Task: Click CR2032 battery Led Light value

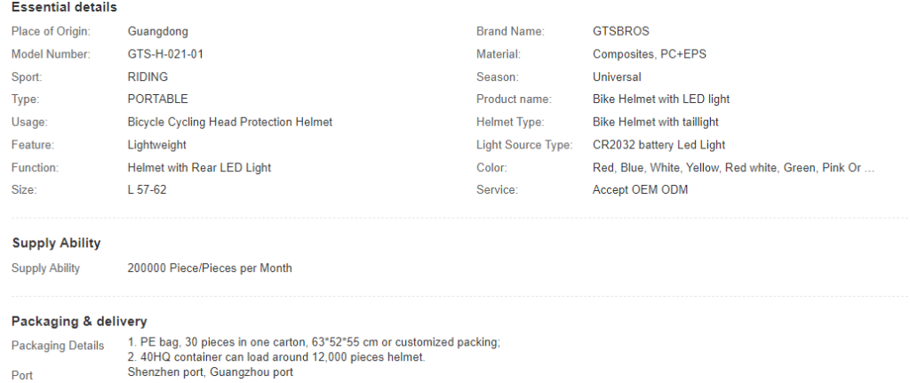Action: [659, 145]
